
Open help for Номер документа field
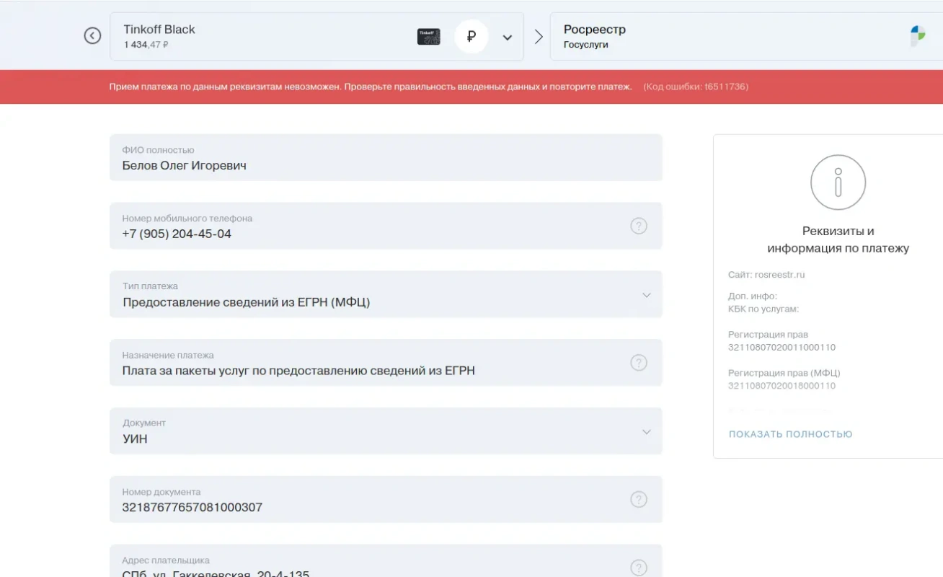tap(638, 499)
